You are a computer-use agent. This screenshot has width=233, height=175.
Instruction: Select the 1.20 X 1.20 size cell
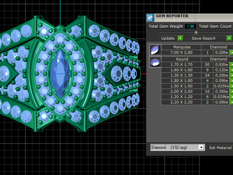(182, 97)
